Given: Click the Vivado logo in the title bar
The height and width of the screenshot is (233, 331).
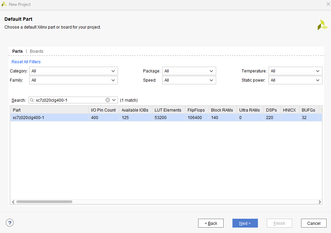Looking at the screenshot, I should click(x=4, y=4).
